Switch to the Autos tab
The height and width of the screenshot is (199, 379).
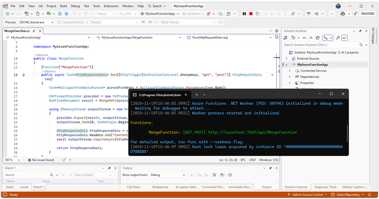pos(10,187)
